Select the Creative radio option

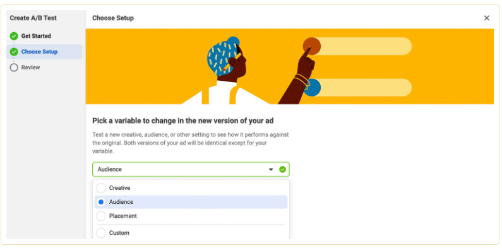coord(101,188)
